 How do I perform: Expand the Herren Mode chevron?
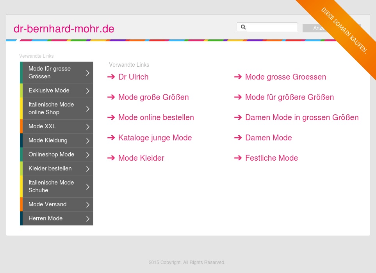[x=88, y=219]
